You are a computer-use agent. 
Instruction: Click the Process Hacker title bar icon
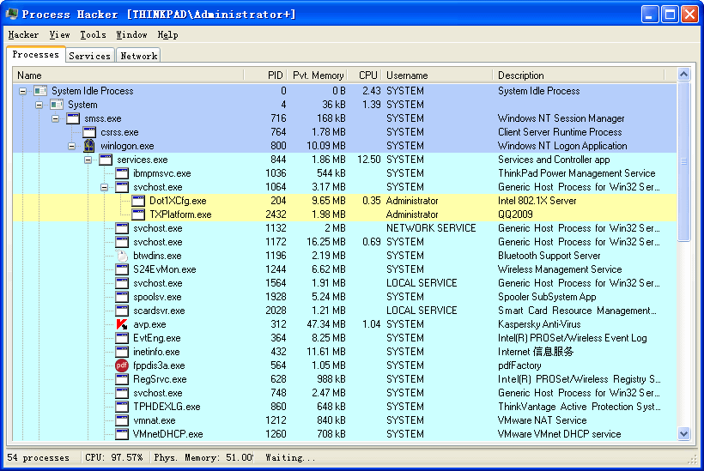pyautogui.click(x=11, y=14)
